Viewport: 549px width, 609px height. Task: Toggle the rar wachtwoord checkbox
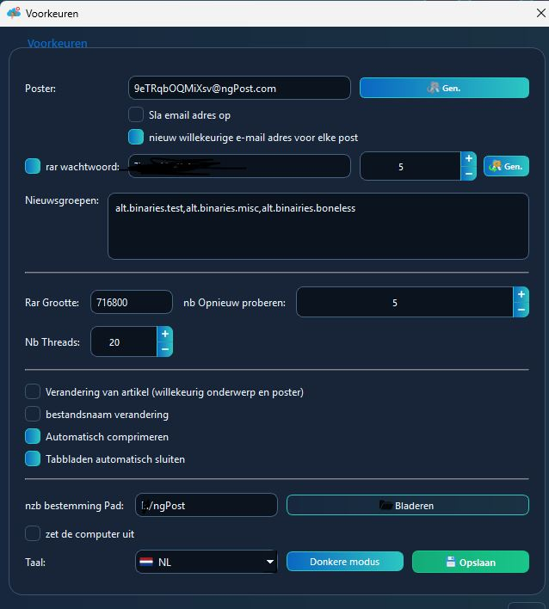pyautogui.click(x=33, y=166)
